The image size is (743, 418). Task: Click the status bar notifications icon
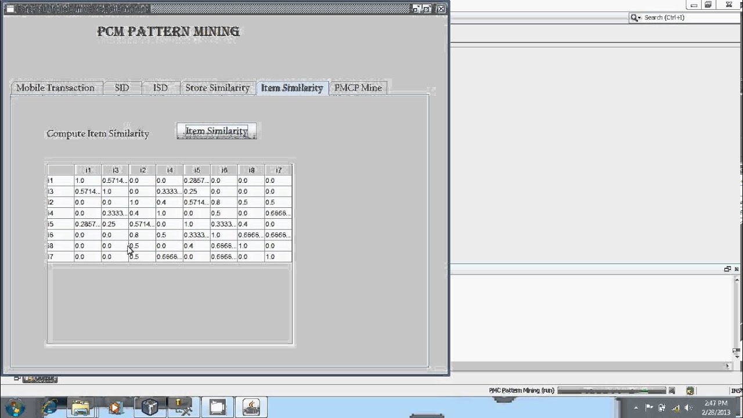coord(690,391)
